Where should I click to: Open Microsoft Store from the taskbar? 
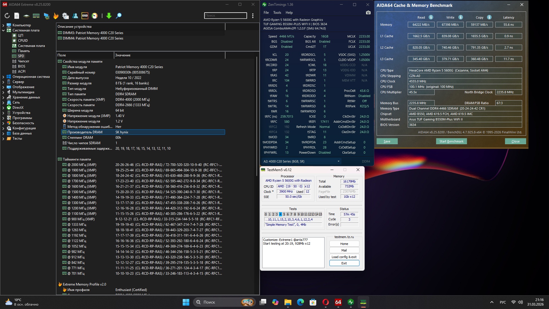pyautogui.click(x=313, y=302)
